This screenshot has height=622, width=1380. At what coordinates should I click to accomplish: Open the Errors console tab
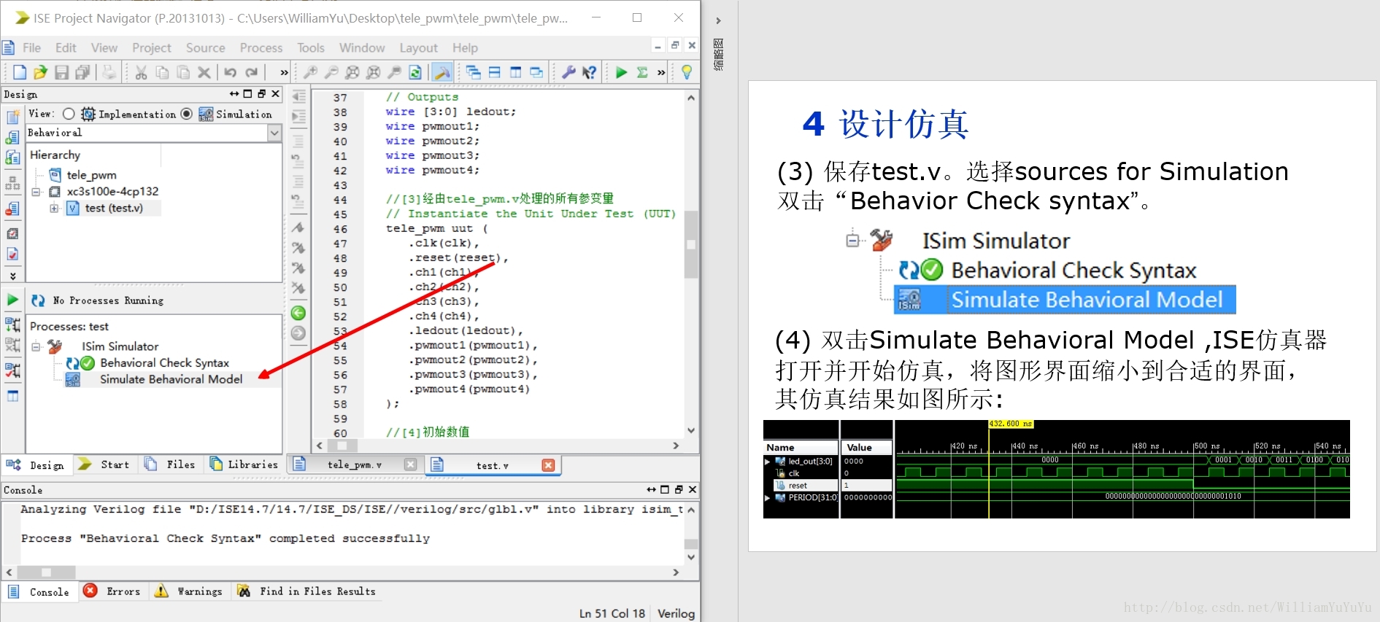[x=112, y=591]
